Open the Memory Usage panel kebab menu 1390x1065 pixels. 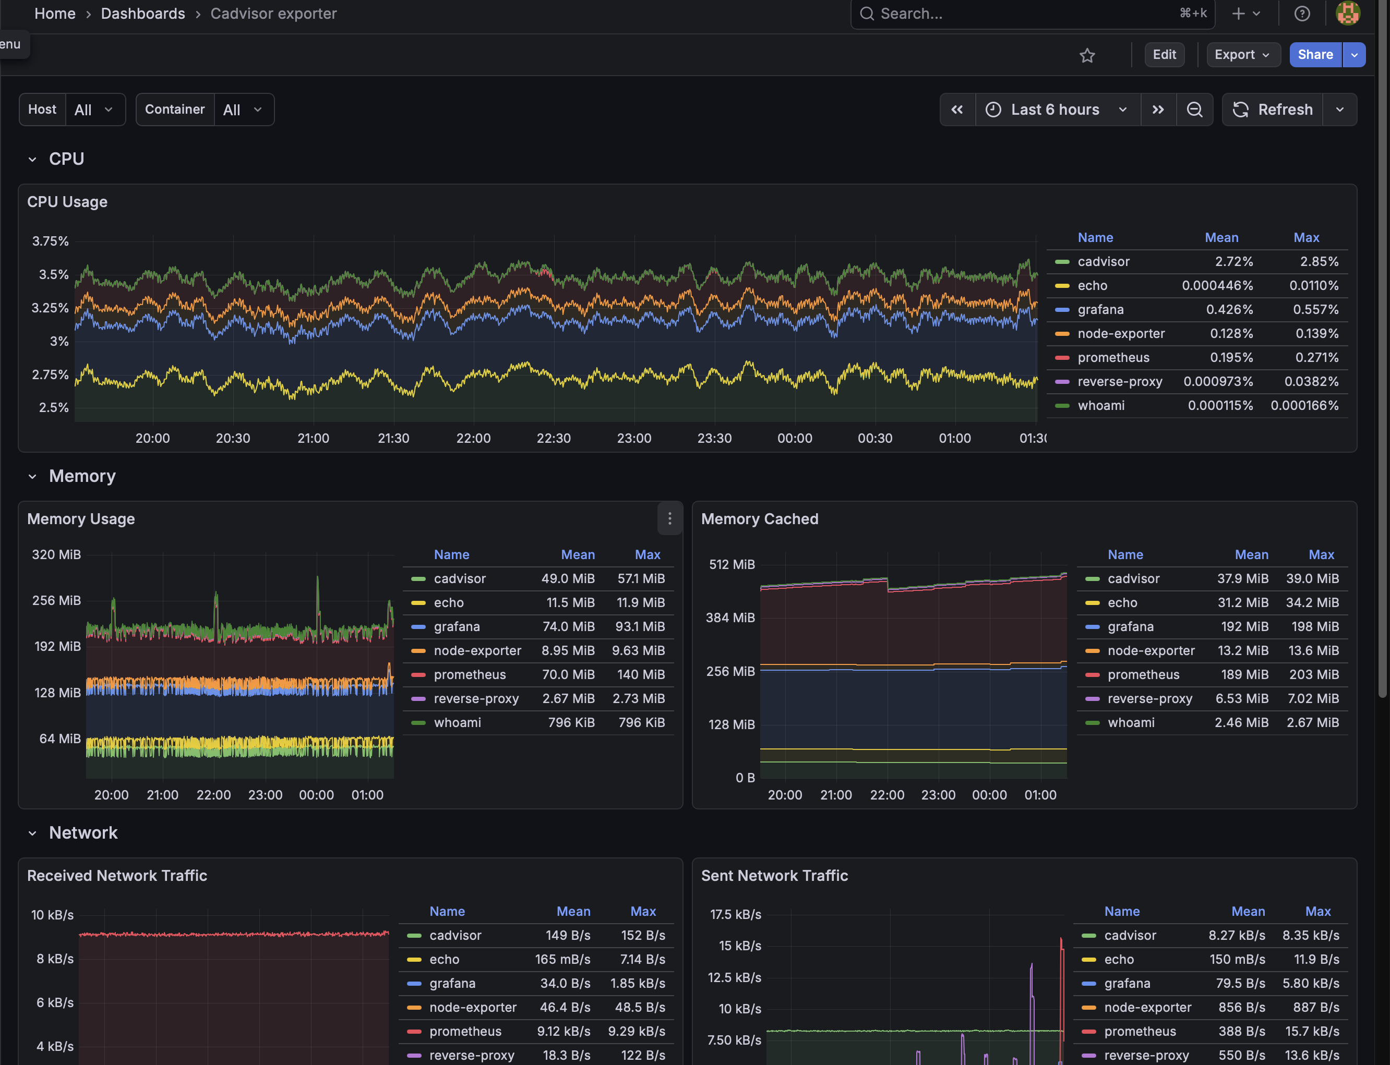pyautogui.click(x=669, y=518)
